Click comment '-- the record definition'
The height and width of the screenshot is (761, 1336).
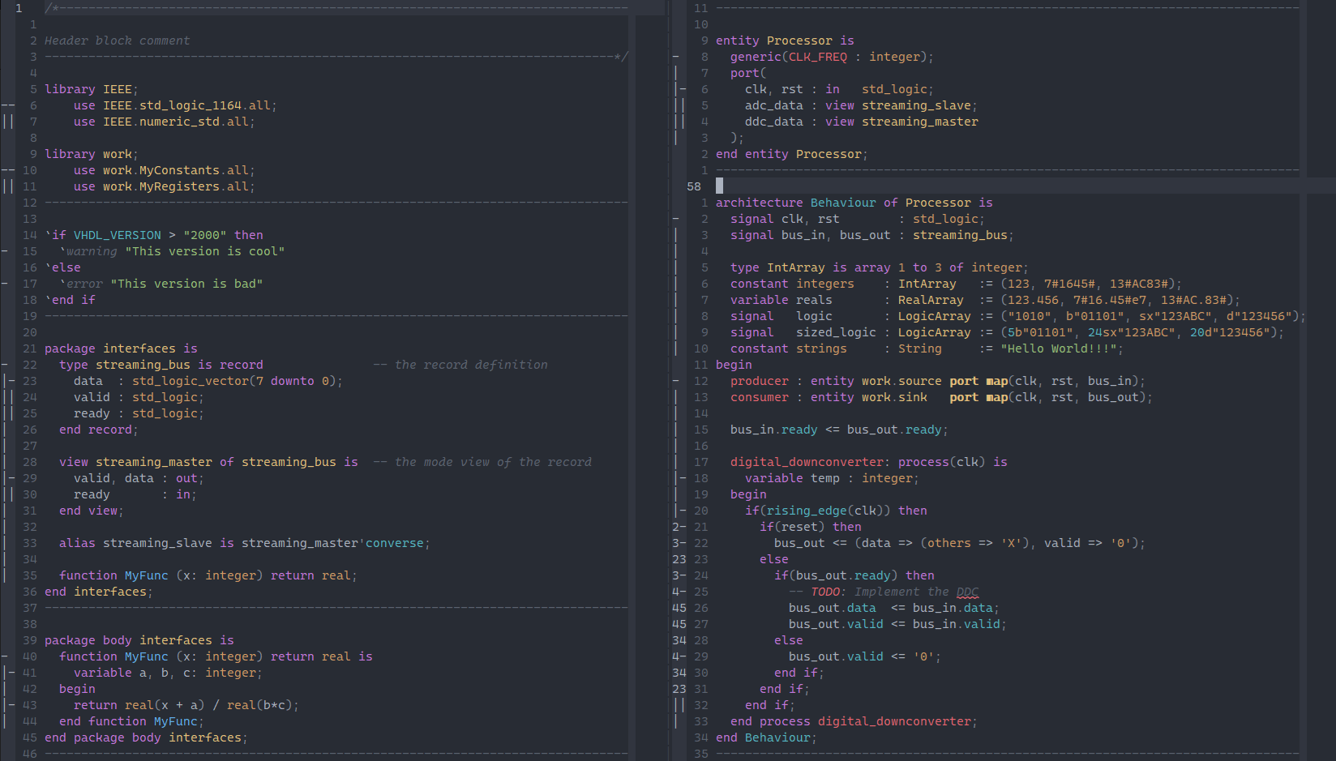pyautogui.click(x=460, y=365)
